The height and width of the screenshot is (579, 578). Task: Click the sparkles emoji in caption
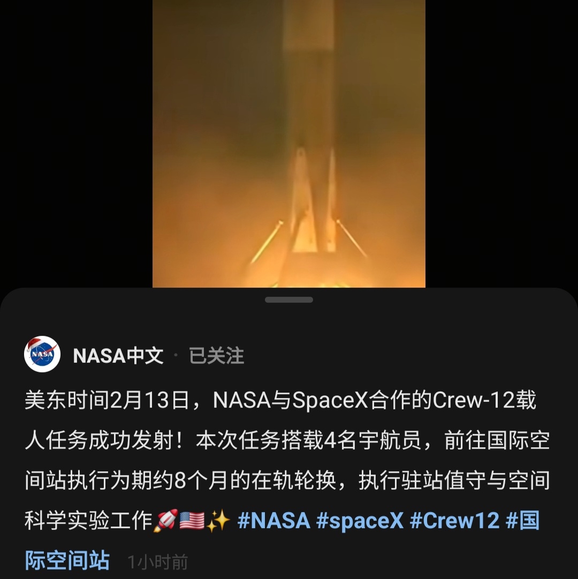tap(218, 521)
